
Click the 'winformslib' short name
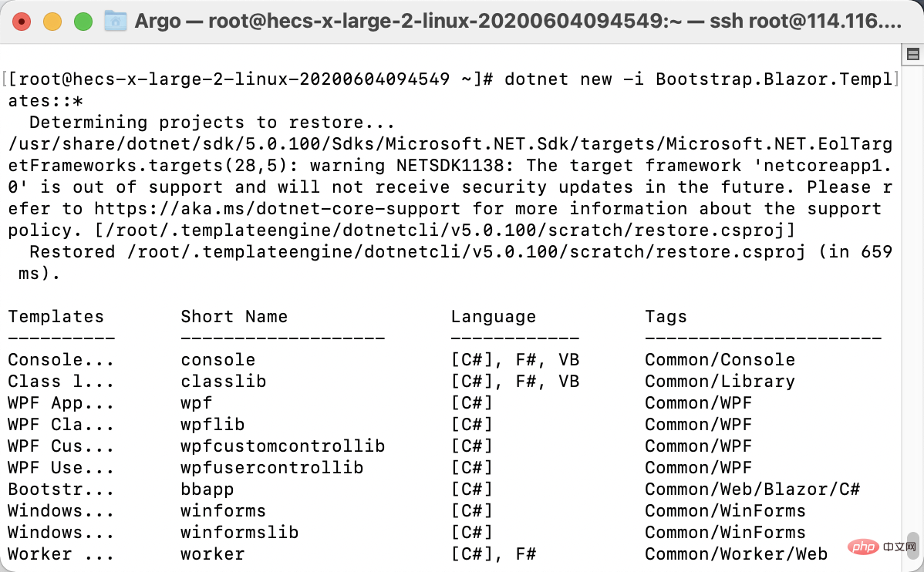240,532
